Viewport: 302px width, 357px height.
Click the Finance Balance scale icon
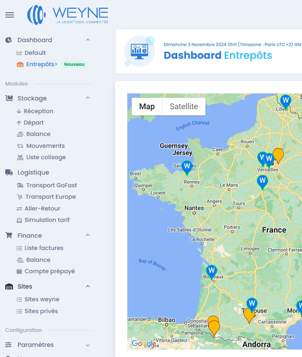[x=20, y=260]
